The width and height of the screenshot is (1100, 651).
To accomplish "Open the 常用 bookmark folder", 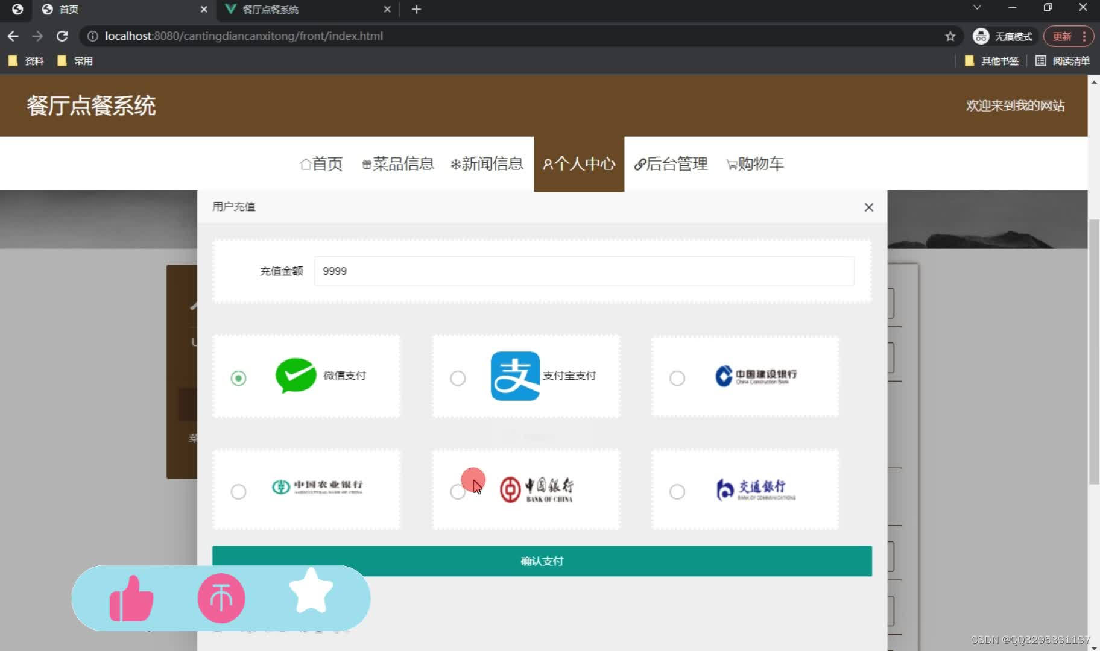I will (75, 61).
